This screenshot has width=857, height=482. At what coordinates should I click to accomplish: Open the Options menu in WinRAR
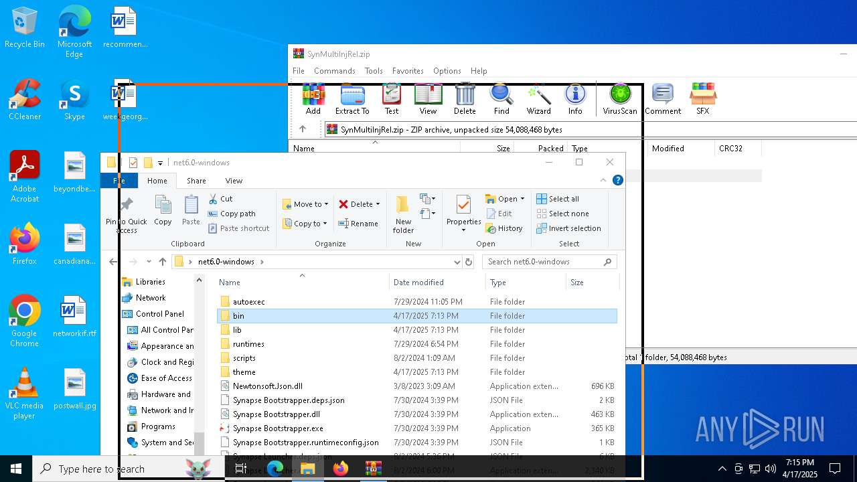[447, 71]
